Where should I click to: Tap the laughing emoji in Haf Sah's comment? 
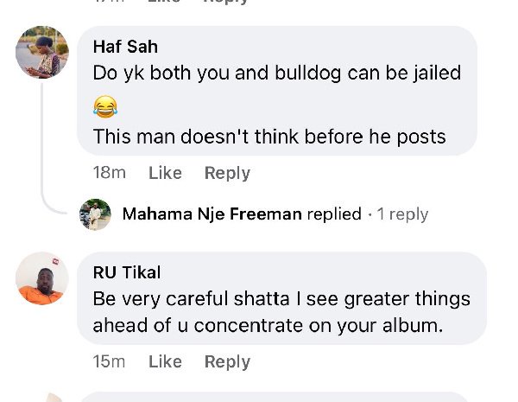tap(104, 107)
